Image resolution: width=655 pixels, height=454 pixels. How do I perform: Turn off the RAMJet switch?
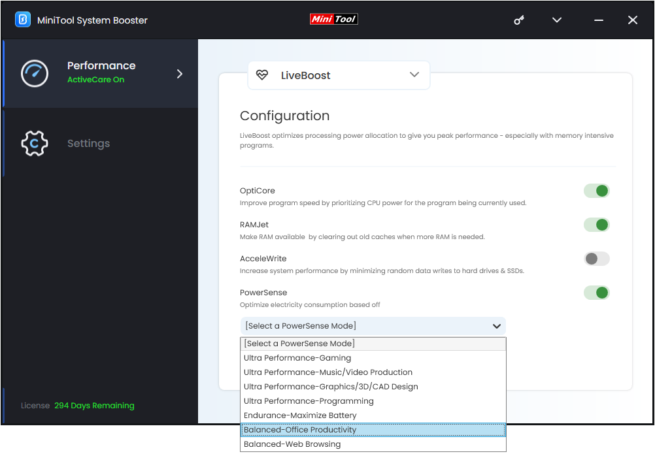(x=597, y=225)
